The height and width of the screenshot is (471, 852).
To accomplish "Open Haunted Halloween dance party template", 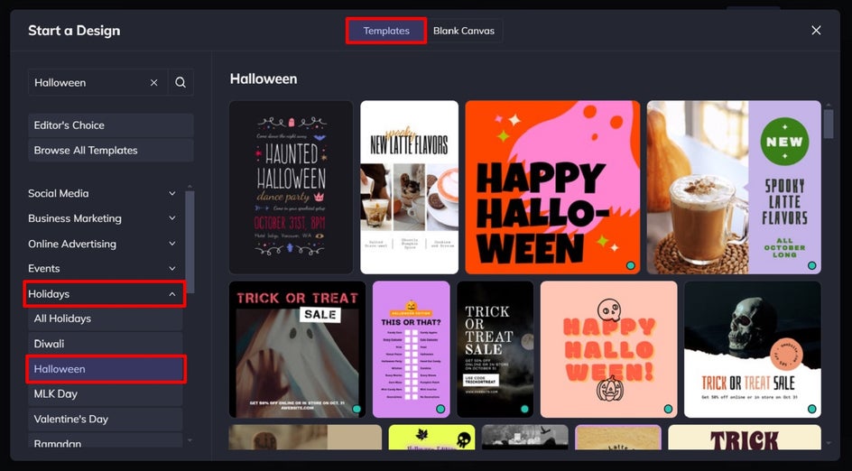I will pyautogui.click(x=292, y=188).
